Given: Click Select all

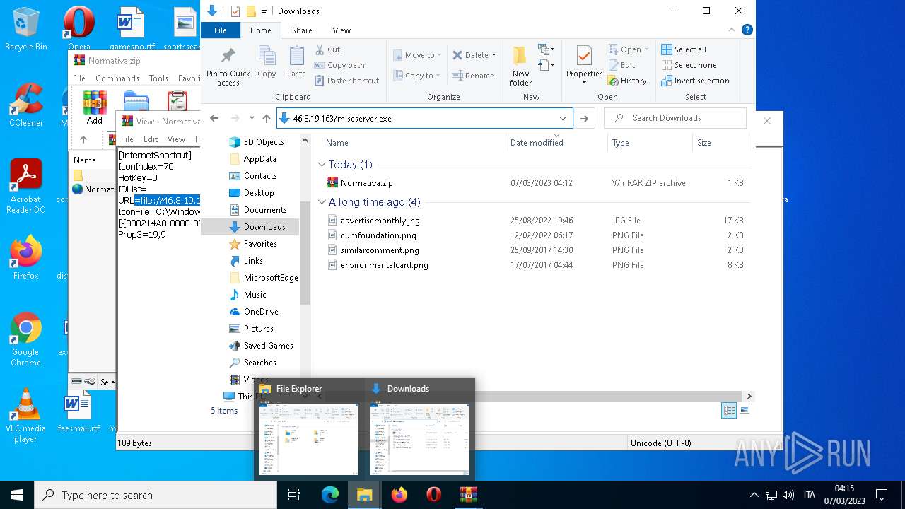Looking at the screenshot, I should point(684,49).
